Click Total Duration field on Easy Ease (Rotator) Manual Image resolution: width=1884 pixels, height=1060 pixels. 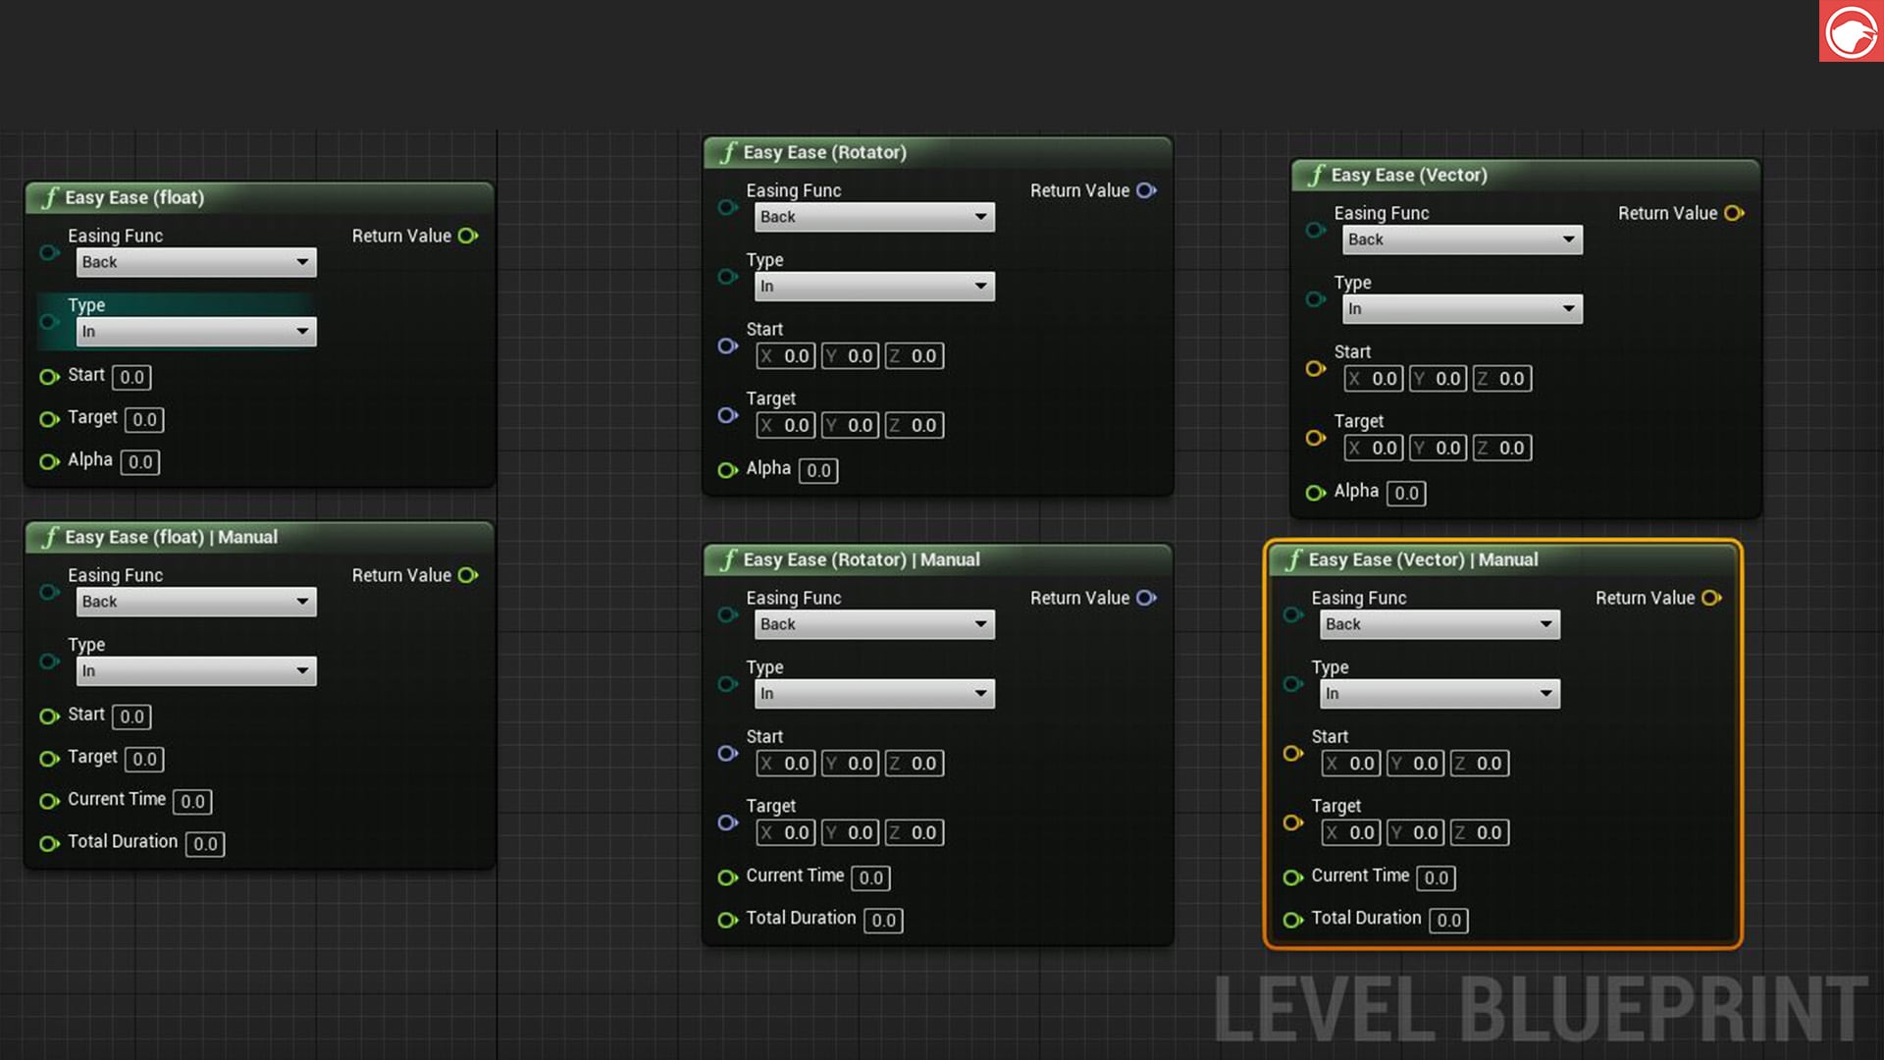pyautogui.click(x=883, y=920)
